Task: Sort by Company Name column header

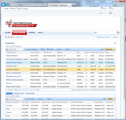Action: pos(11,52)
